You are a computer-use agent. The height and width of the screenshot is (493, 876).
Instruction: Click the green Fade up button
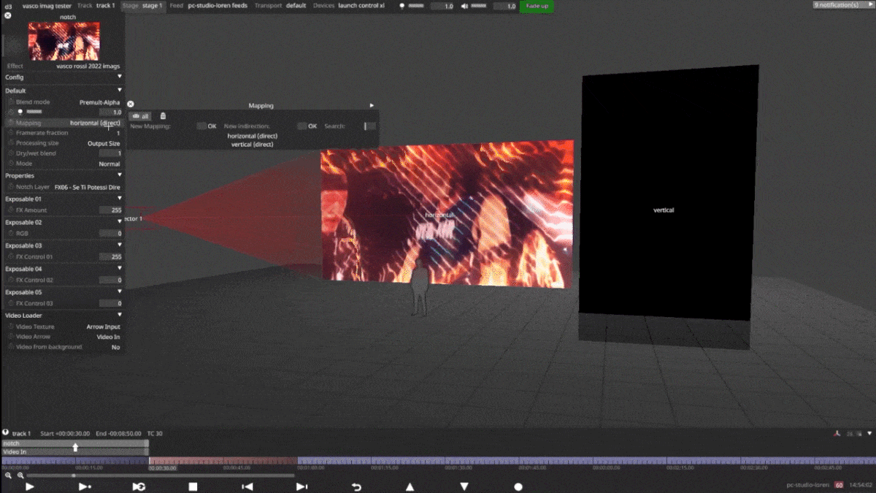(537, 6)
